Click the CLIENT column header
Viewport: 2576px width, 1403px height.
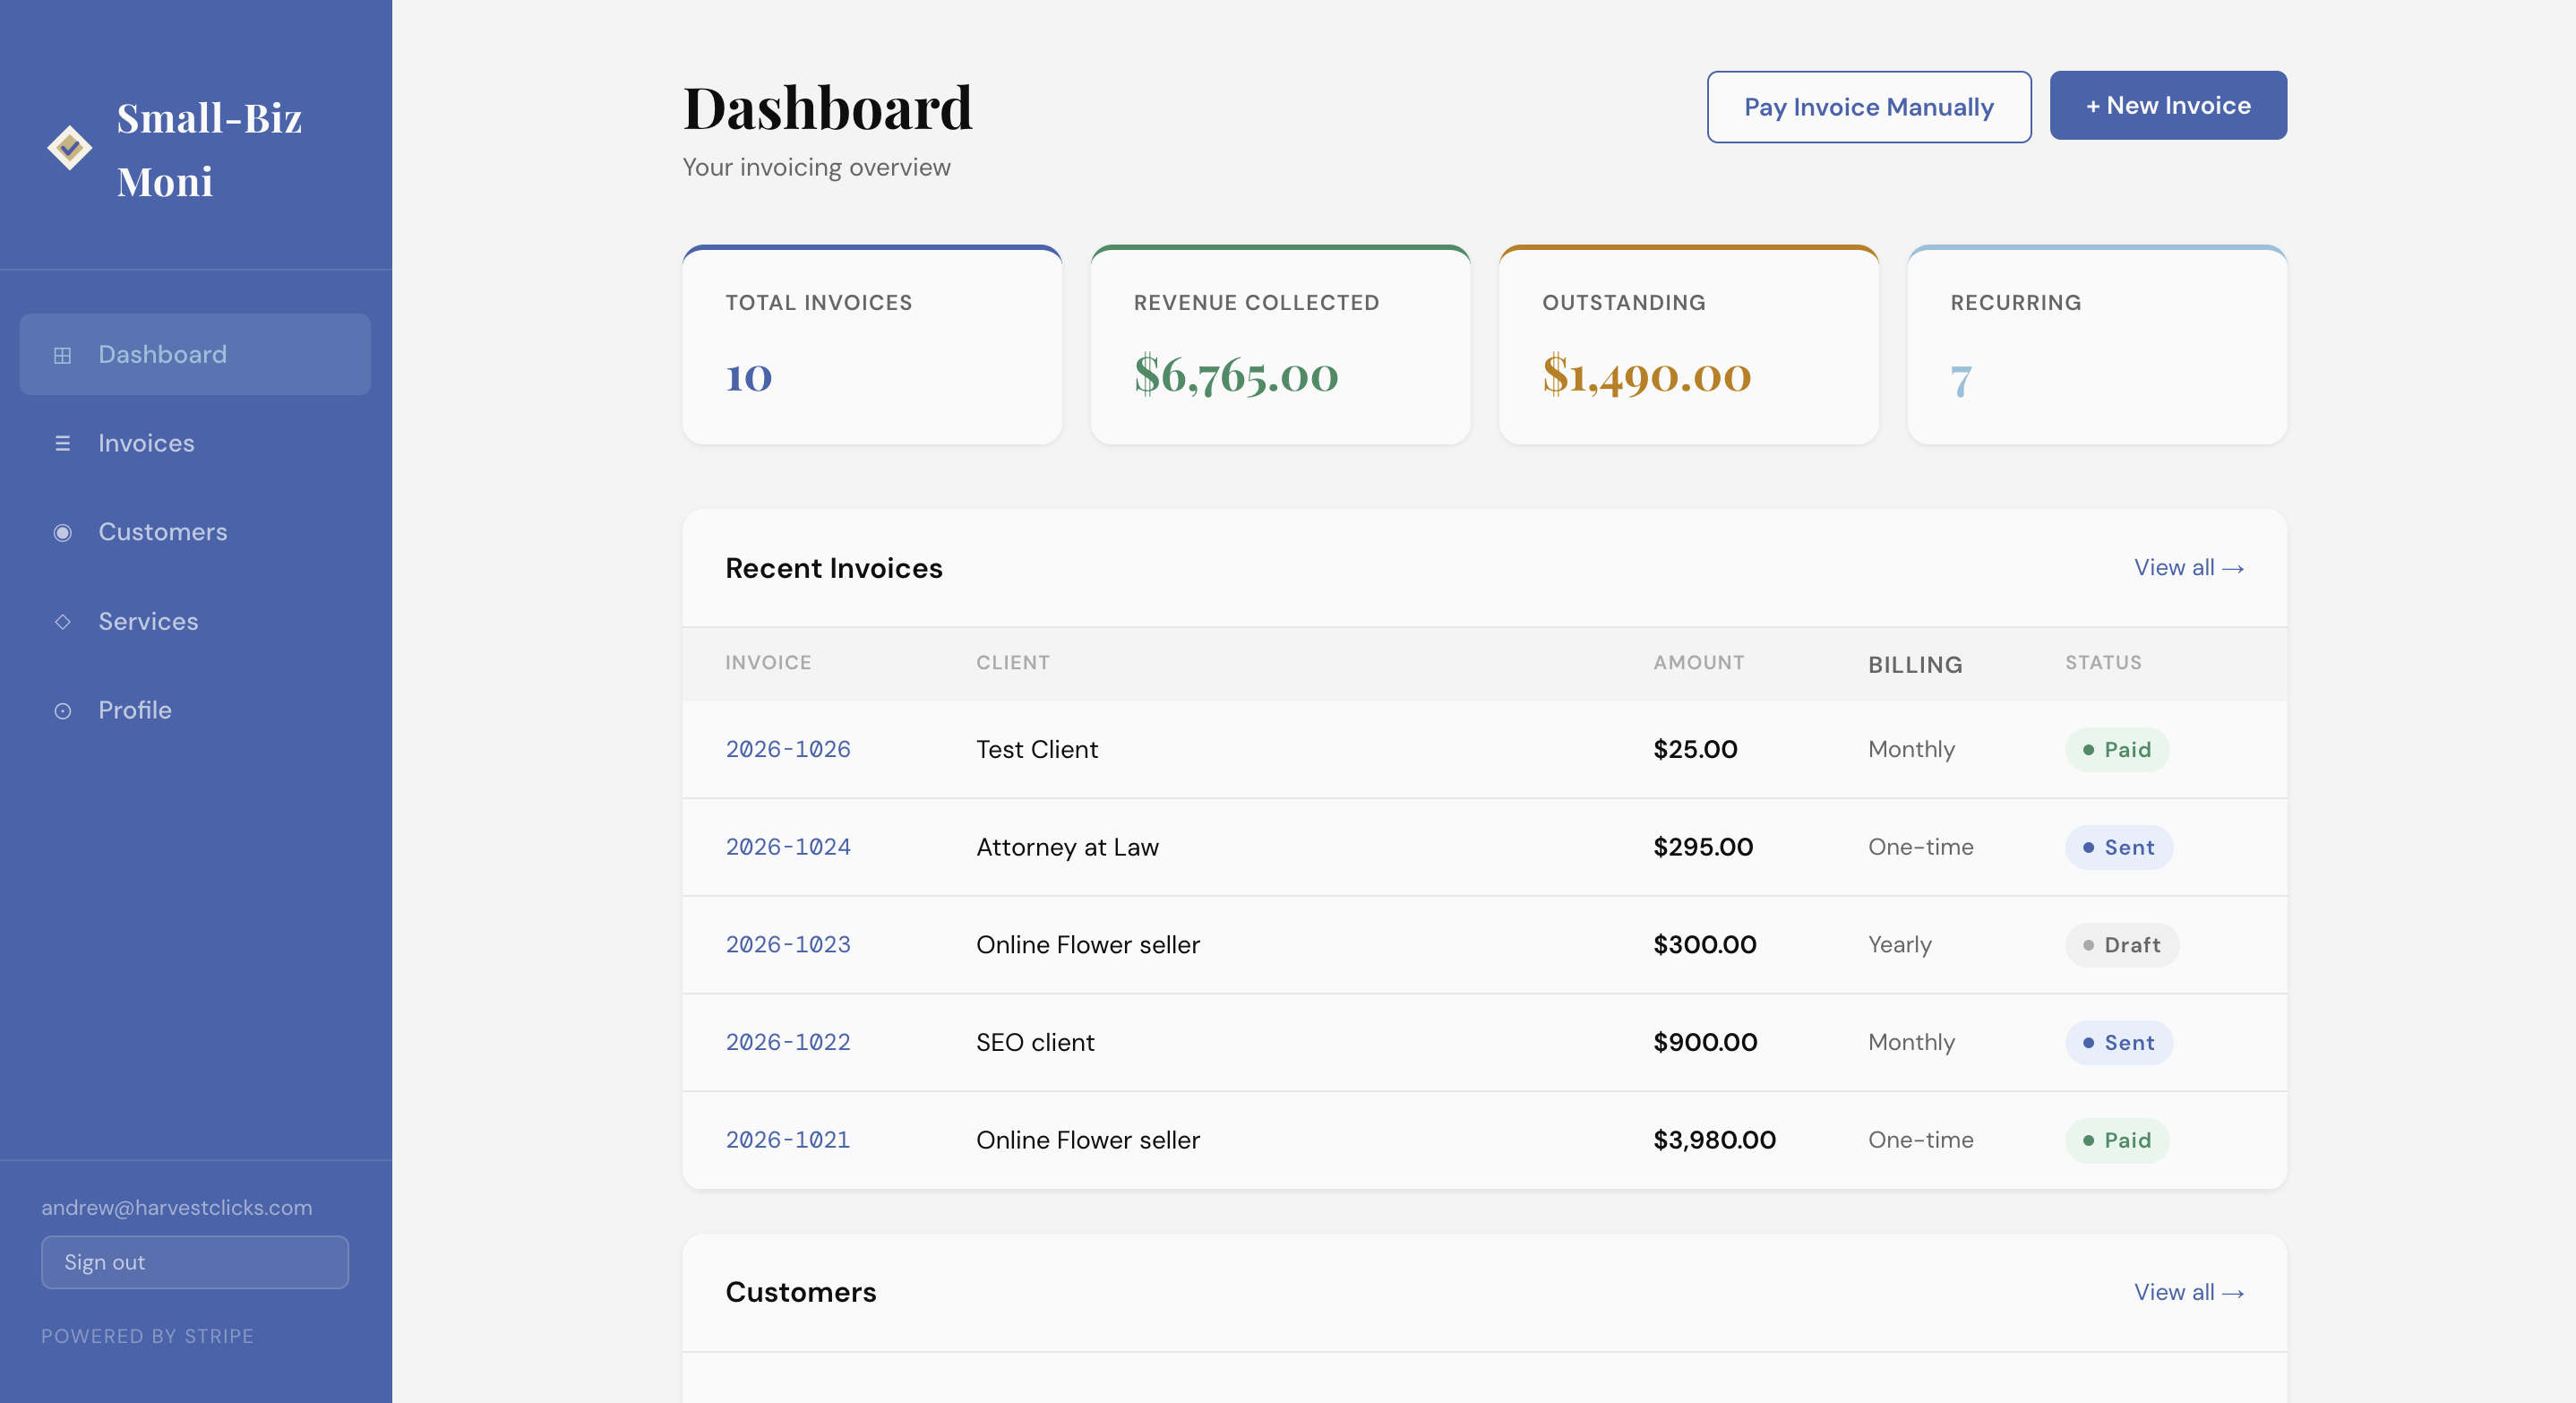1013,662
